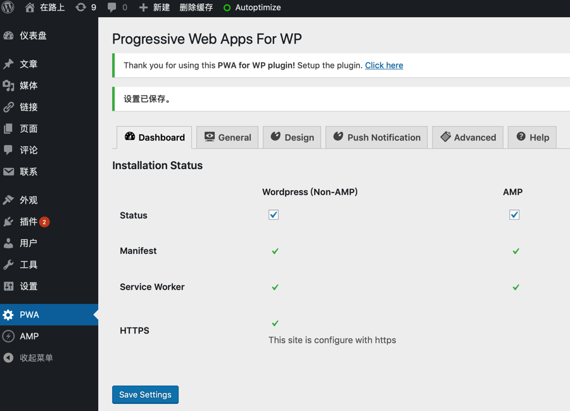The width and height of the screenshot is (570, 411).
Task: Open the 设置 settings sidebar menu
Action: [x=28, y=286]
